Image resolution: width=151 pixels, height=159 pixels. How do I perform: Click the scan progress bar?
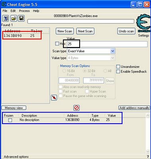click(81, 21)
